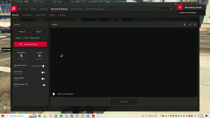Image resolution: width=210 pixels, height=118 pixels.
Task: Go back with the left arrow
Action: coord(20,9)
